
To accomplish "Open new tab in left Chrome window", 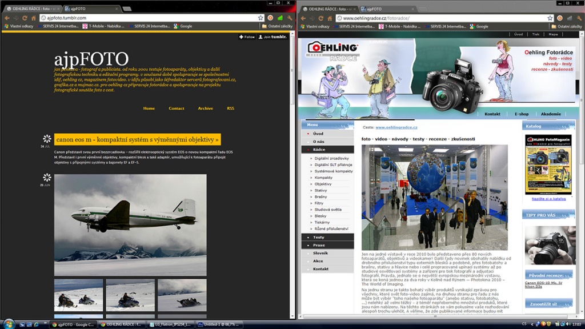I will 127,9.
